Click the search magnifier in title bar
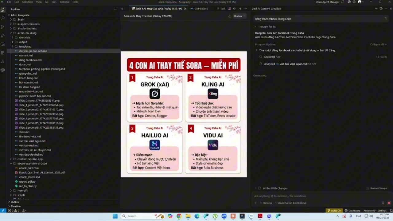Image resolution: width=393 pixels, height=221 pixels. pos(343,2)
